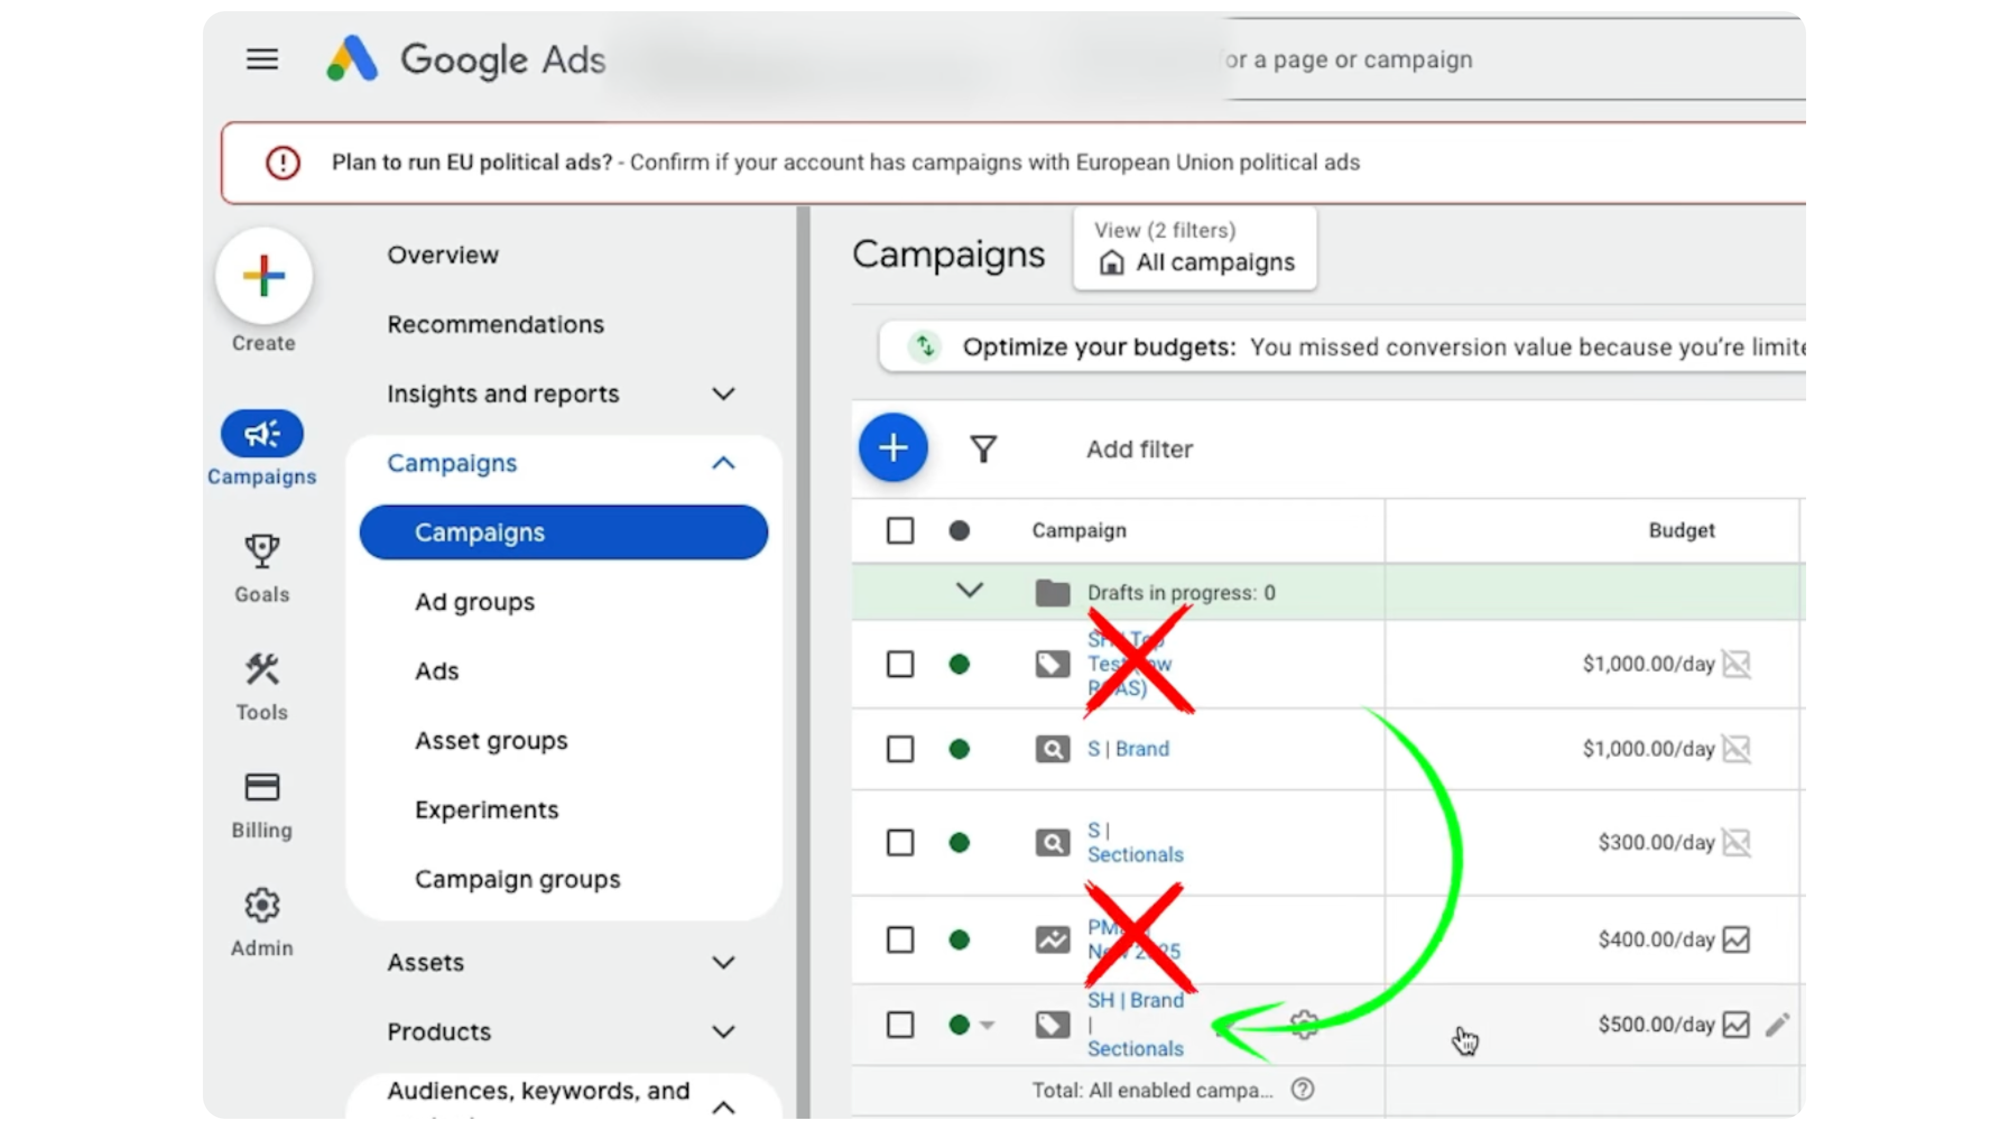Check the S | Brand campaign checkbox
Image resolution: width=2009 pixels, height=1130 pixels.
900,749
